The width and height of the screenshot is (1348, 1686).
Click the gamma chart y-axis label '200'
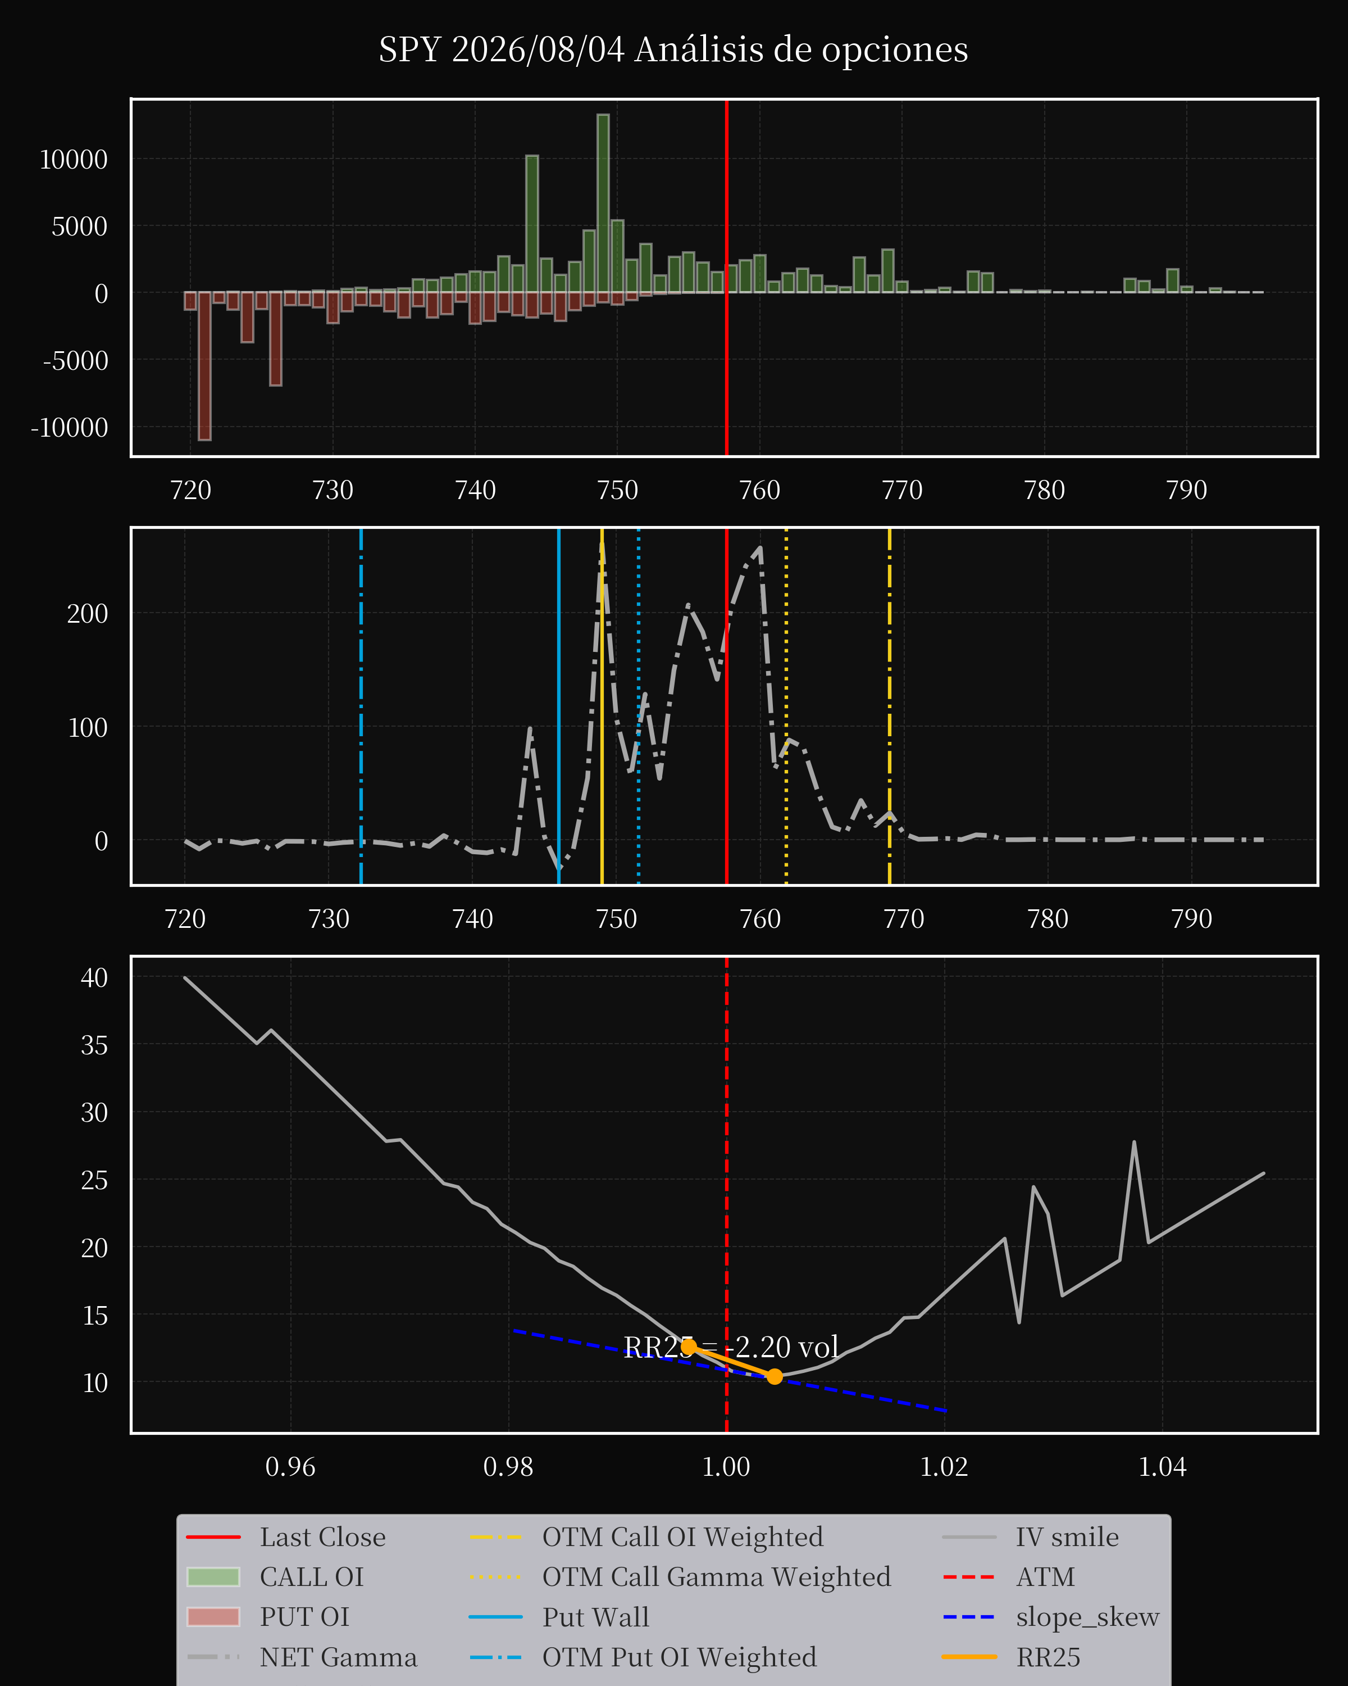pyautogui.click(x=88, y=614)
